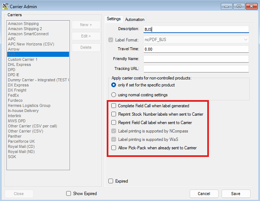The width and height of the screenshot is (260, 201).
Task: Maximize the Carrier Admin window
Action: click(239, 7)
